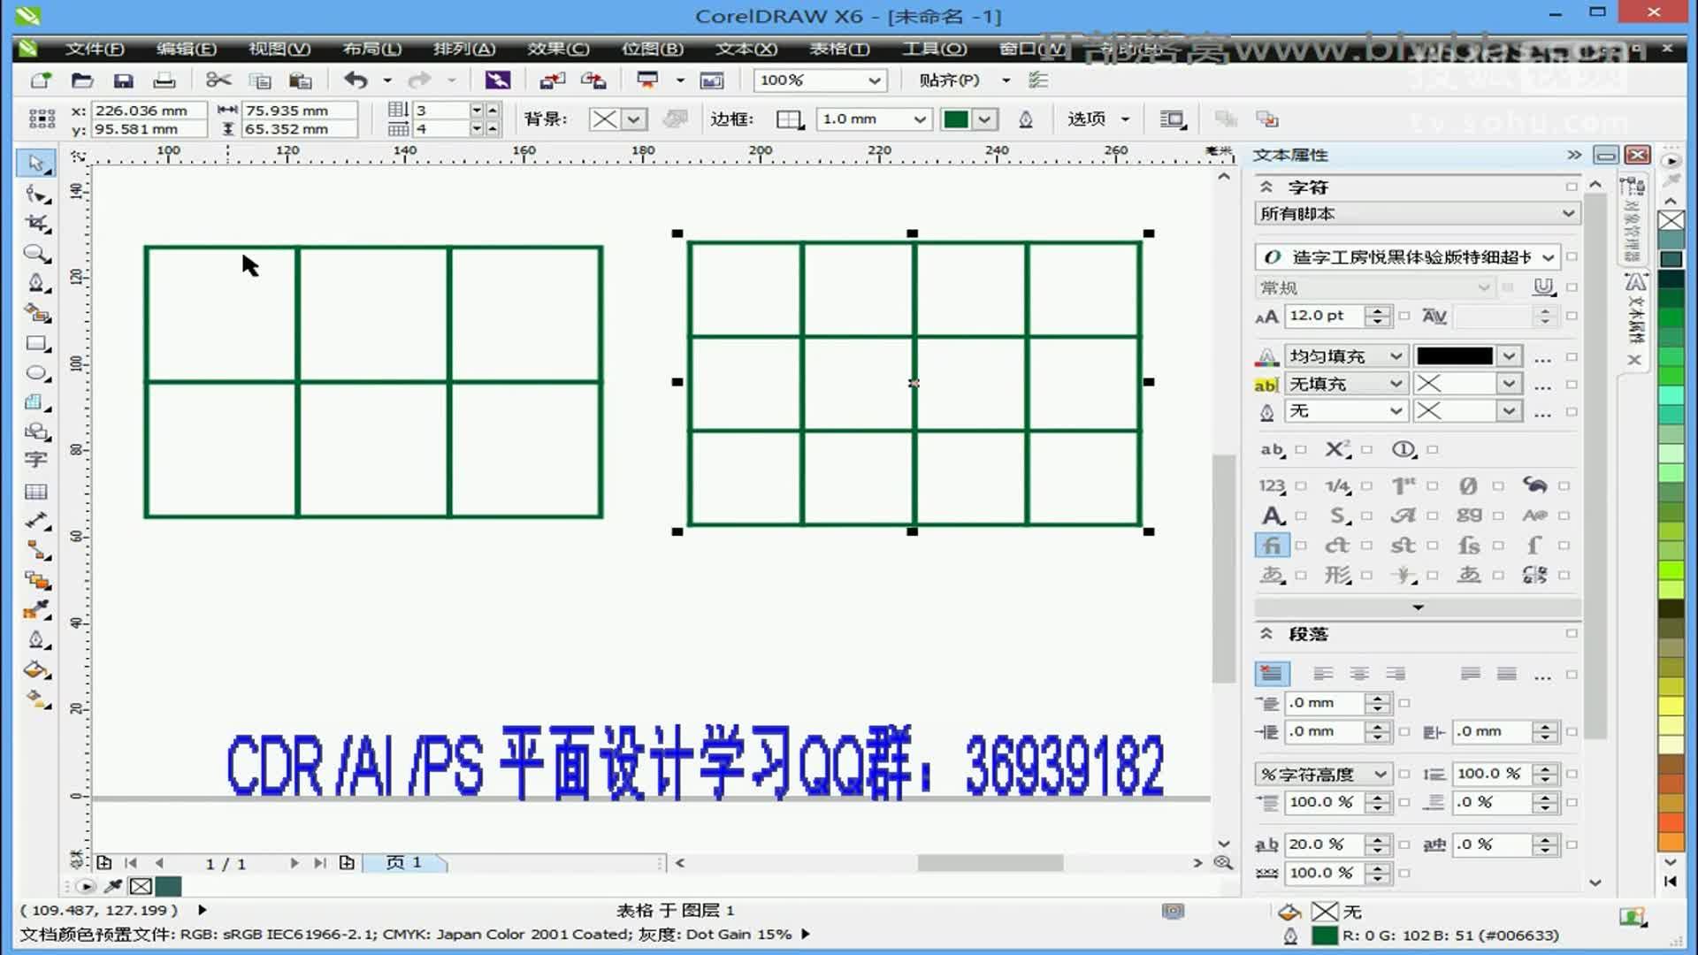Select the Zoom tool in toolbox

point(35,254)
